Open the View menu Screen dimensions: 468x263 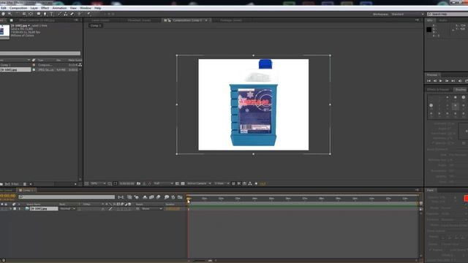click(x=73, y=8)
